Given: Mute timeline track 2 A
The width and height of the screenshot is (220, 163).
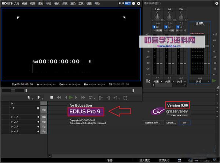Looking at the screenshot, I should pos(38,122).
